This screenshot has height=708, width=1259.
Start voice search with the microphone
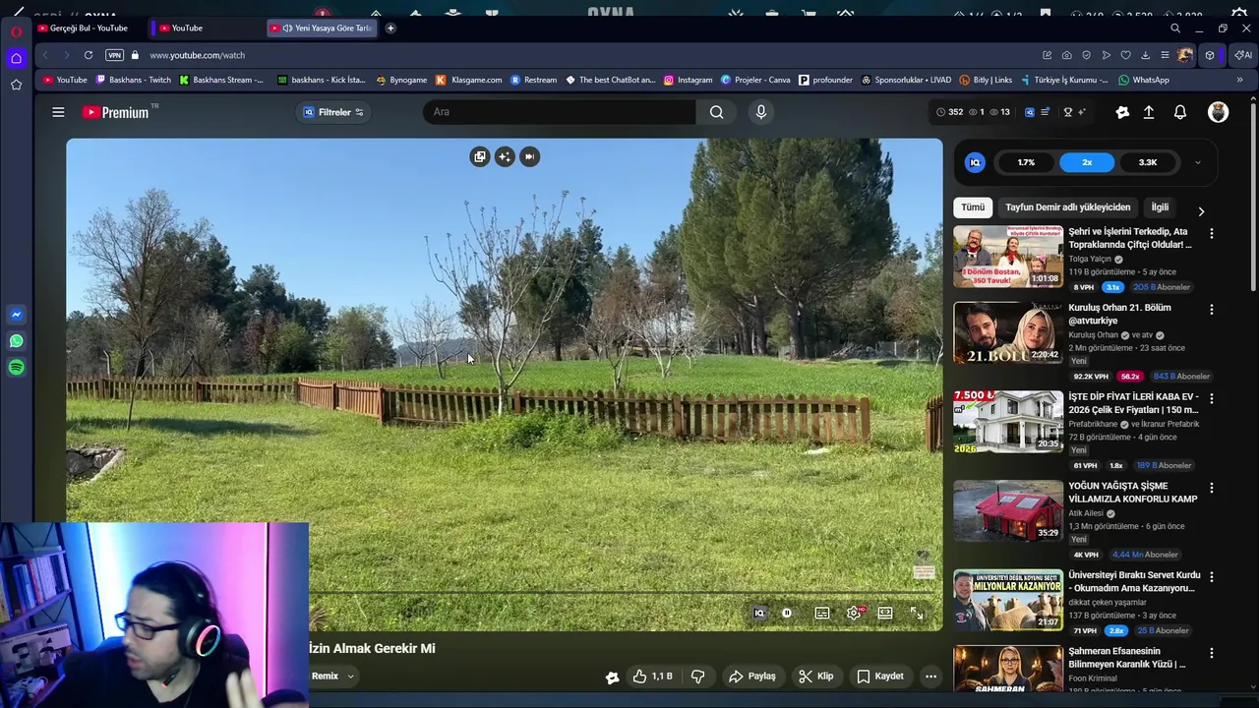760,112
